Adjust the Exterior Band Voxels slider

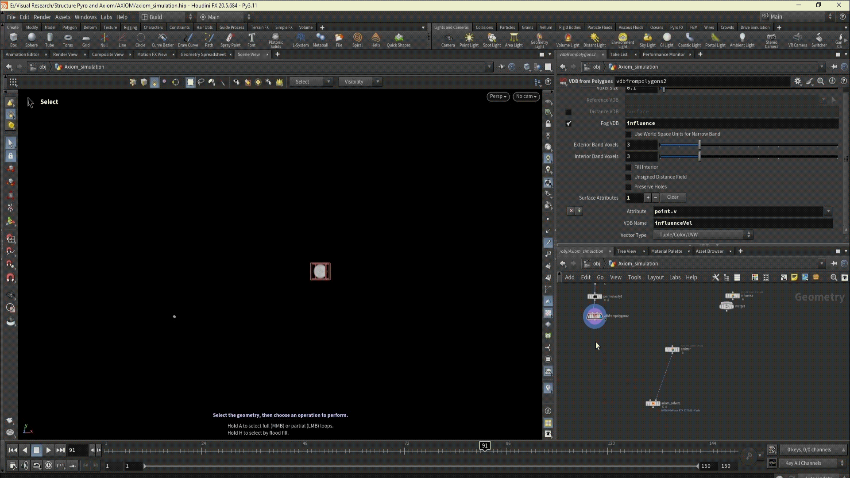point(699,145)
